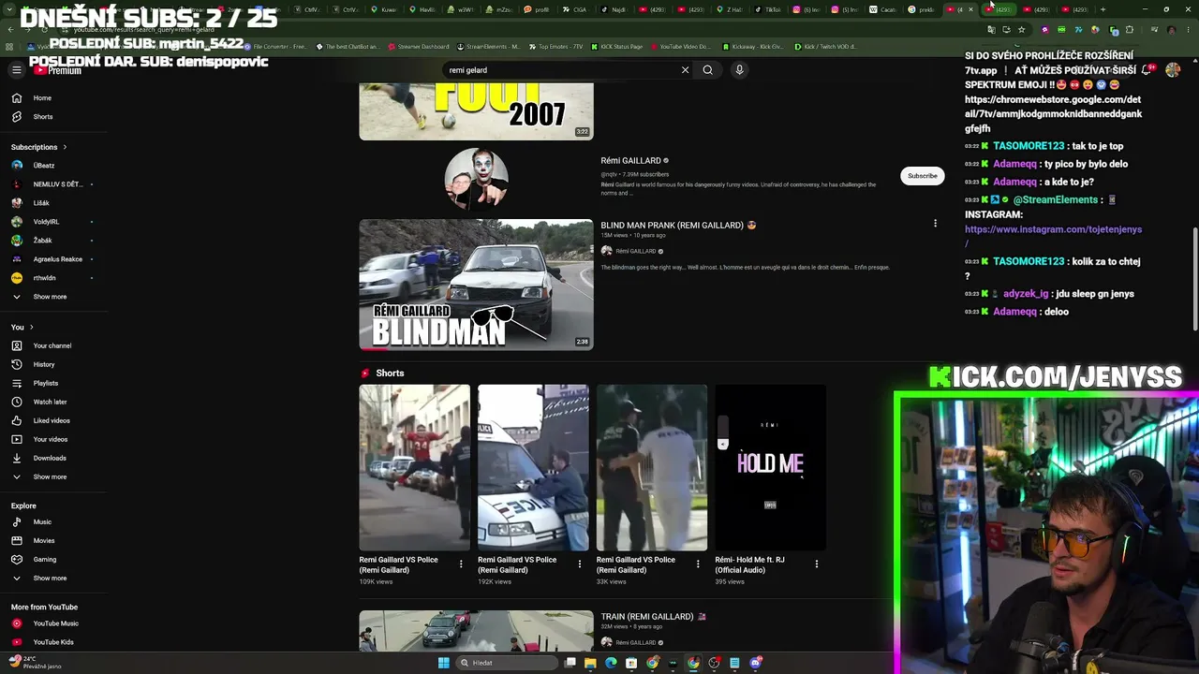1199x674 pixels.
Task: Open options for Hold Me ft. RJ short
Action: pos(817,564)
